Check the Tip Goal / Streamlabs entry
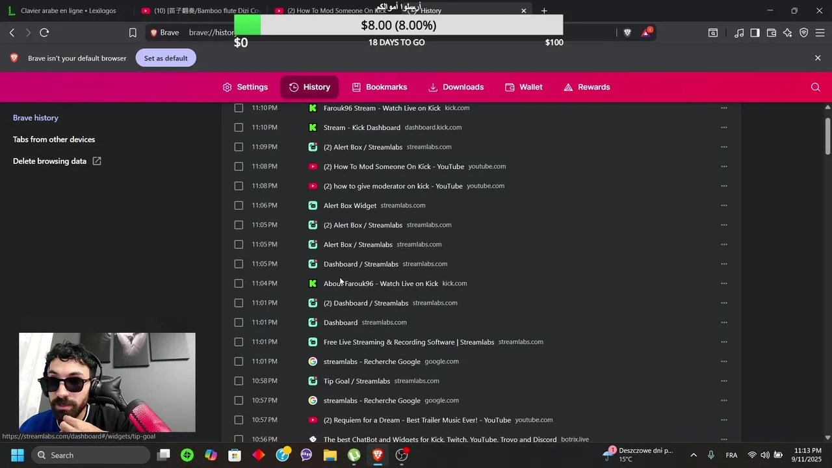 pos(239,381)
